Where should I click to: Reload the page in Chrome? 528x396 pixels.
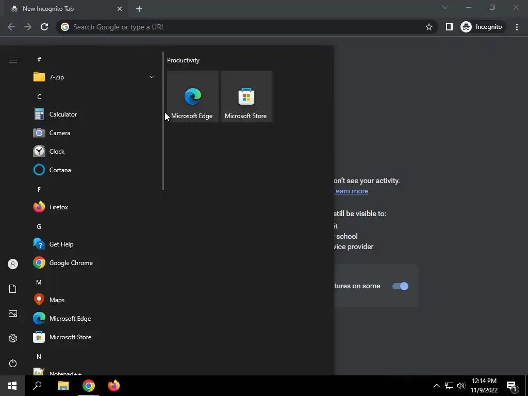[x=44, y=27]
